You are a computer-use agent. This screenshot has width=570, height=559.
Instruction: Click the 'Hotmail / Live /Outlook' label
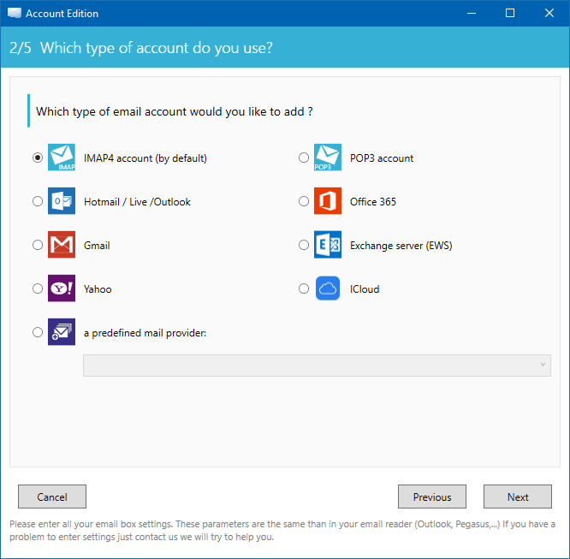point(137,202)
